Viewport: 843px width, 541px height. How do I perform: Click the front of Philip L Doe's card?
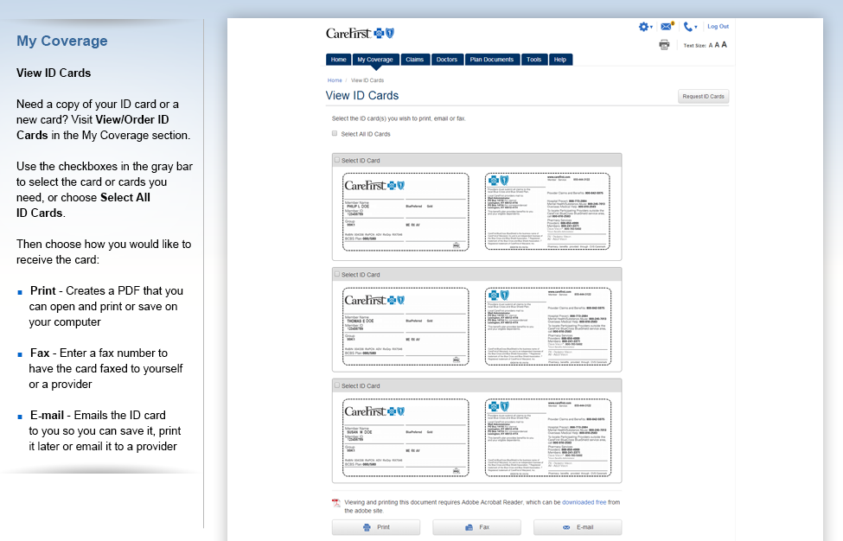(x=406, y=212)
